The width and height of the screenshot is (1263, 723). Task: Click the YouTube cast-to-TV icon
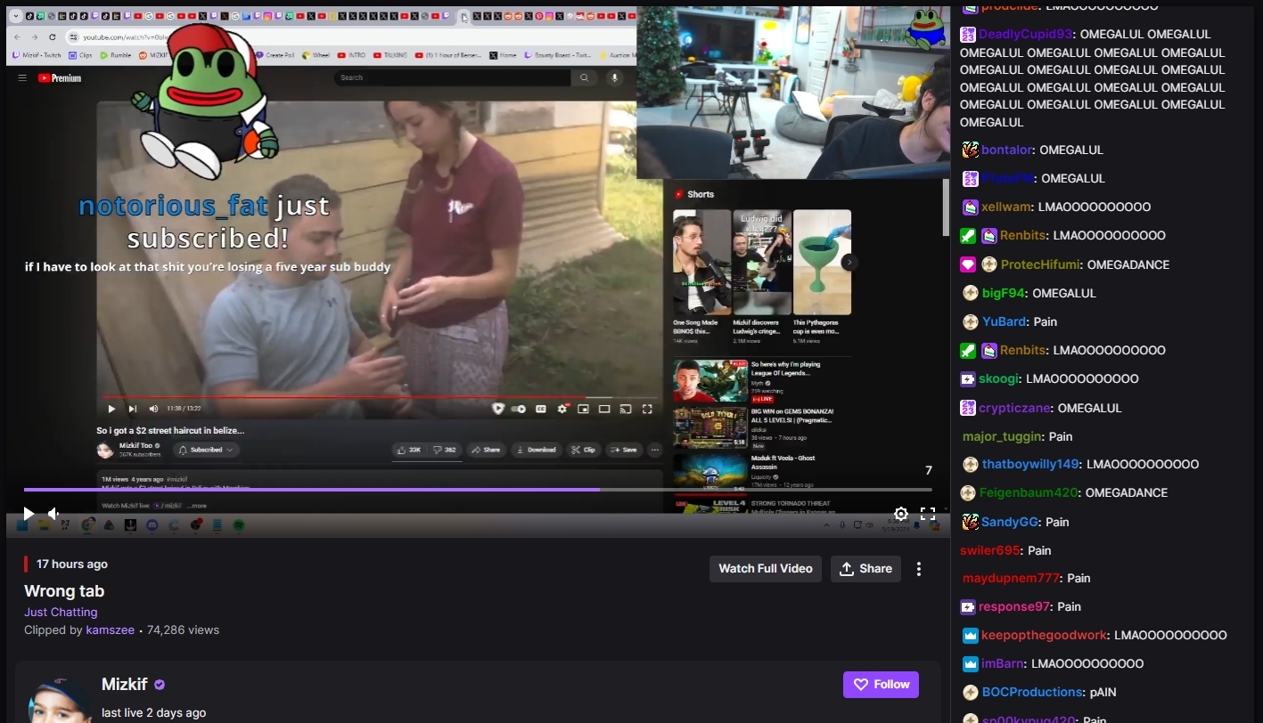pyautogui.click(x=626, y=409)
